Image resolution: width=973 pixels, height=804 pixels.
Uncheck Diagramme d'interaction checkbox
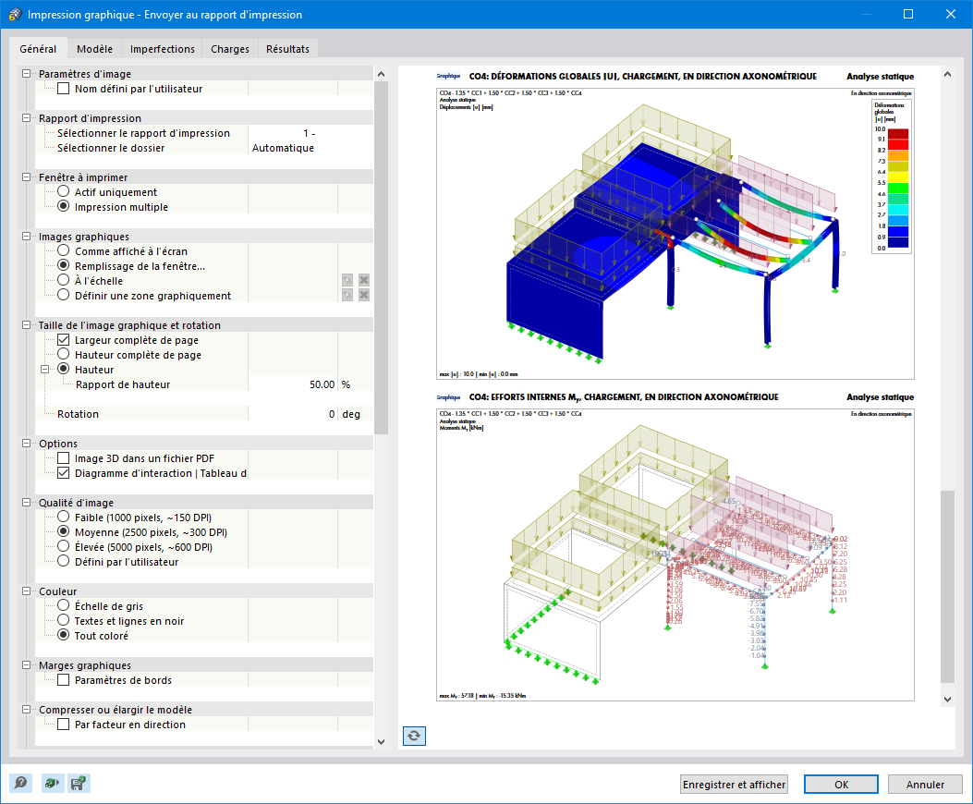pos(63,473)
